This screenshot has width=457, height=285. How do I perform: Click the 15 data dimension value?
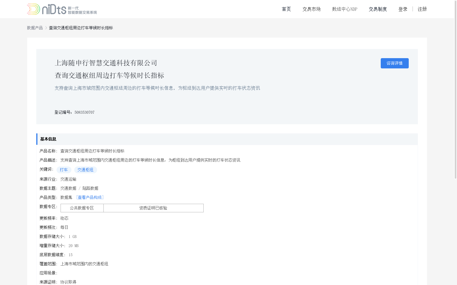[71, 255]
